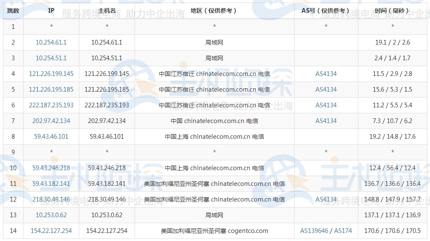Click AS4134 link in hop 4 row
Screen dimensions: 430x241
[x=326, y=74]
